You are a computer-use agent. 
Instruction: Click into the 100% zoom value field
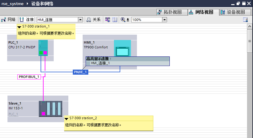[147, 20]
